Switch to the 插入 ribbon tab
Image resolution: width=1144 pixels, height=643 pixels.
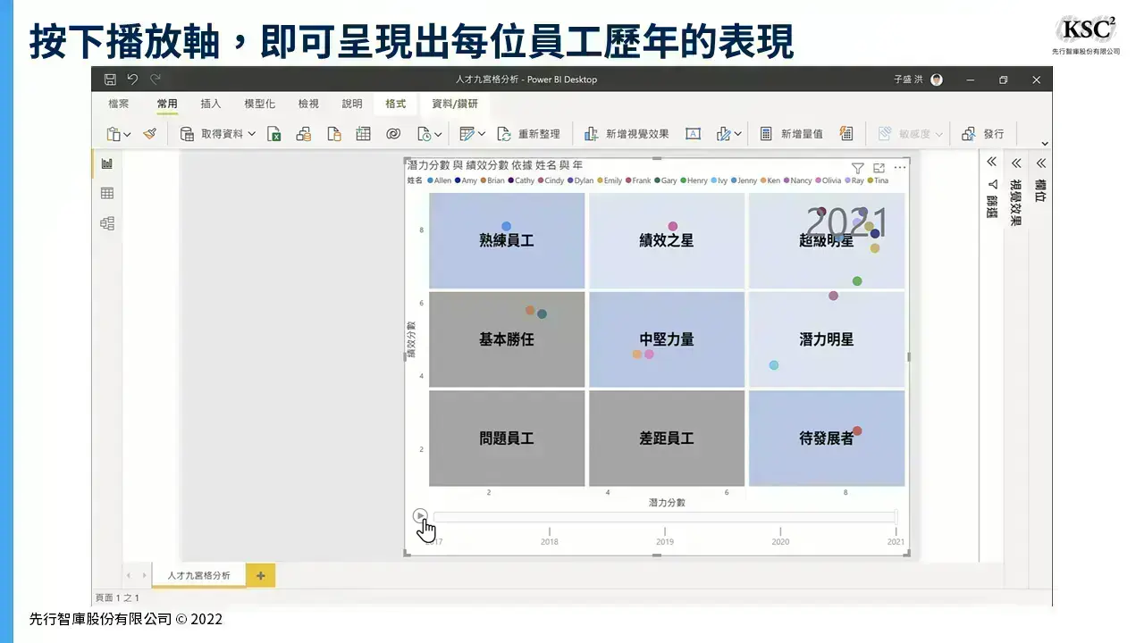tap(211, 104)
